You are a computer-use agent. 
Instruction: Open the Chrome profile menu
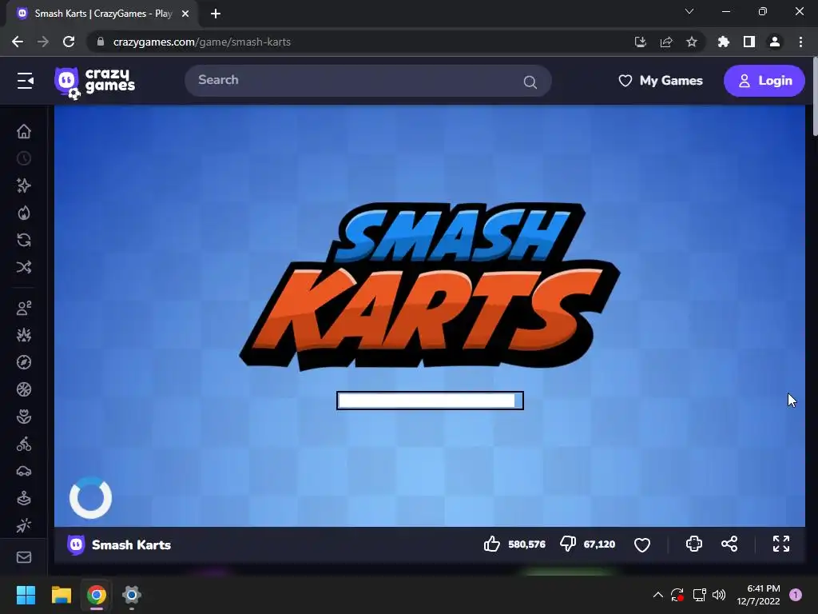(x=775, y=42)
